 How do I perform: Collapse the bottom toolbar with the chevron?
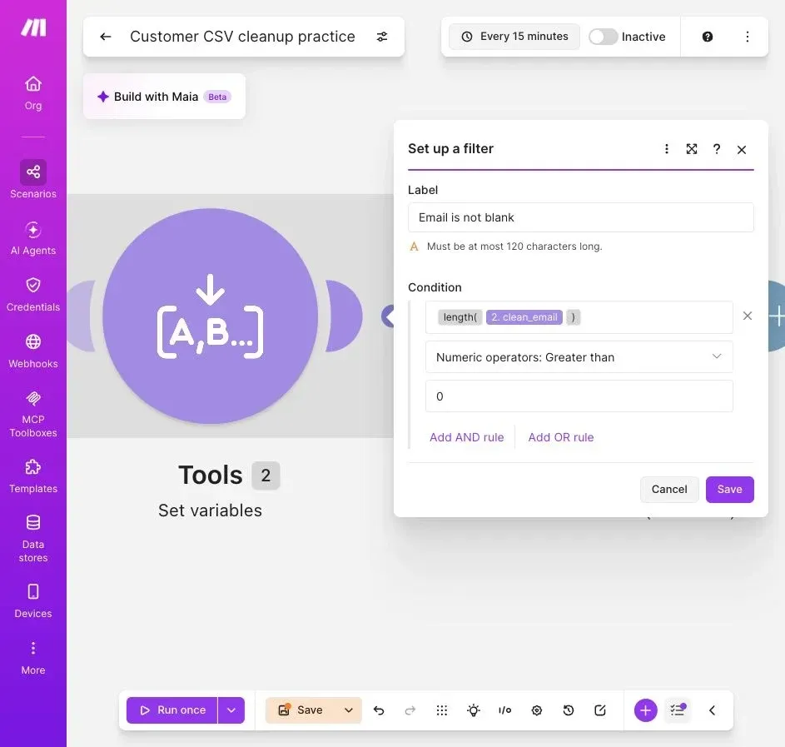point(712,710)
